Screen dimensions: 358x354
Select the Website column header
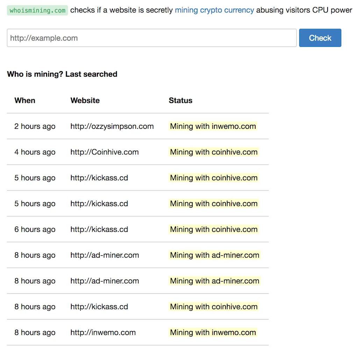pos(85,100)
